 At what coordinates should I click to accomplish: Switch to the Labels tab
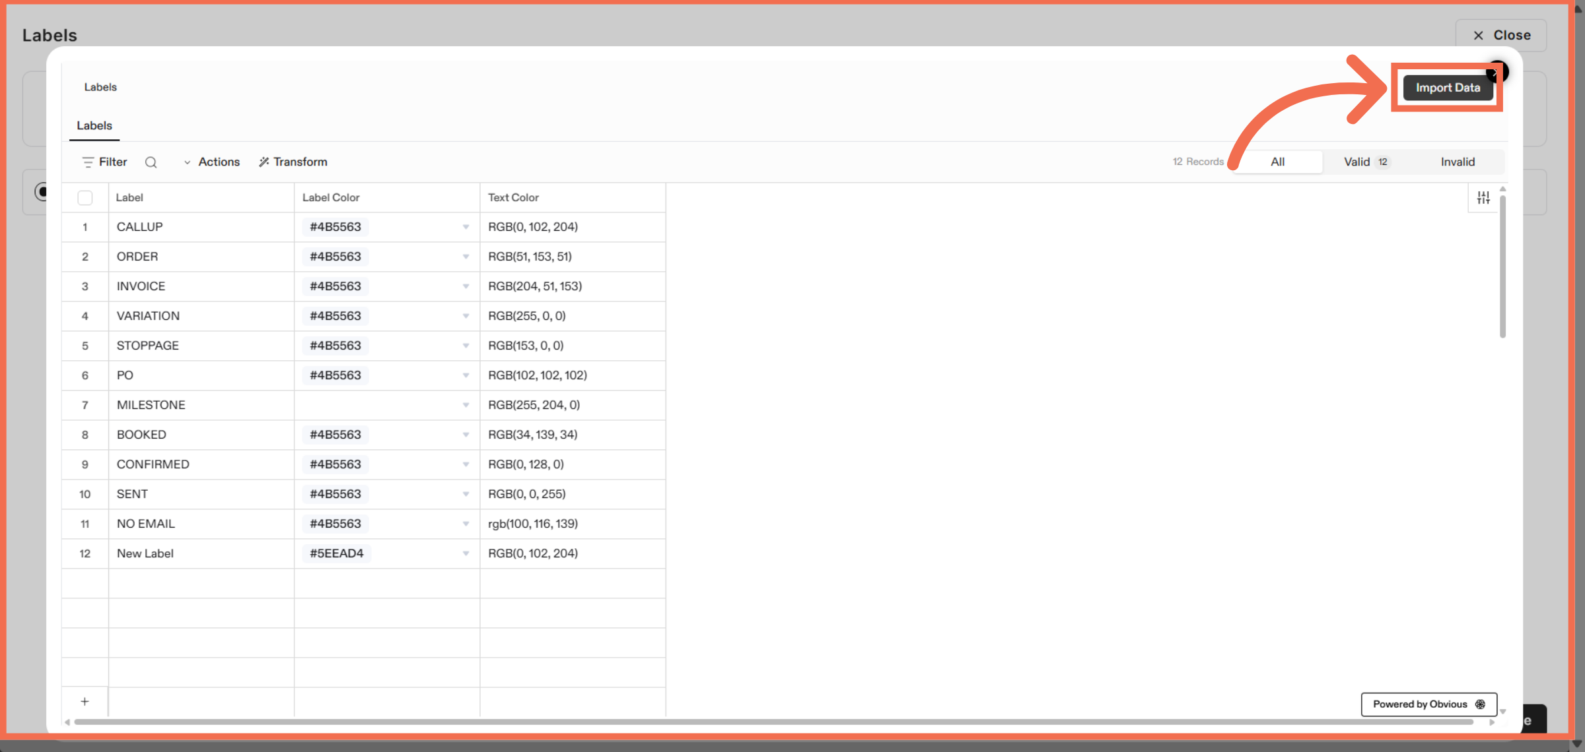coord(94,125)
